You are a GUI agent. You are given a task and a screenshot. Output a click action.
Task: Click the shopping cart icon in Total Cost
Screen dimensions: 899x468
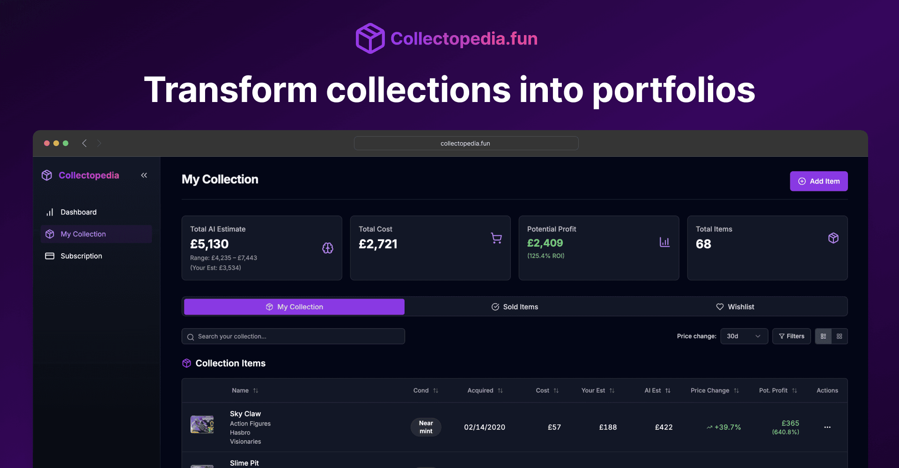(x=496, y=238)
